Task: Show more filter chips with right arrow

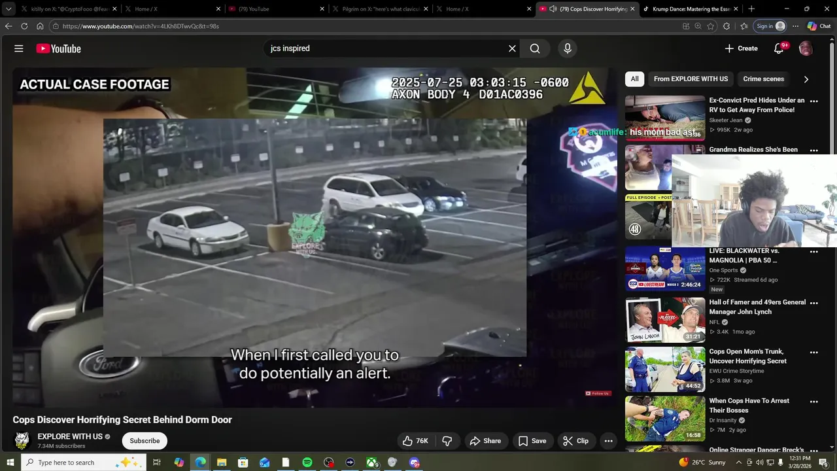Action: pos(806,79)
